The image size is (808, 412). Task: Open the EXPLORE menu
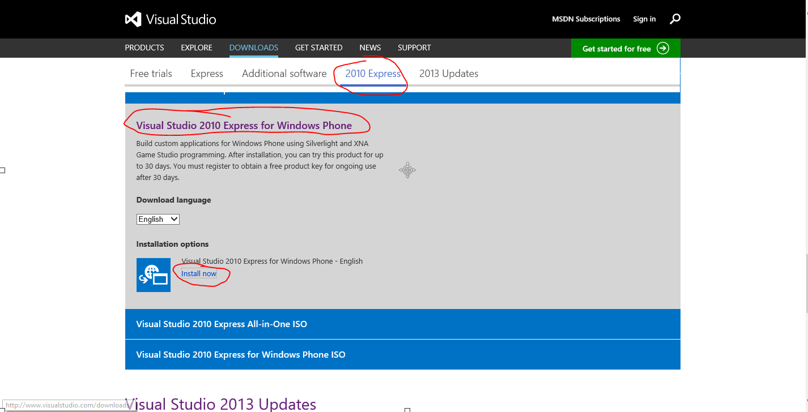pos(197,48)
